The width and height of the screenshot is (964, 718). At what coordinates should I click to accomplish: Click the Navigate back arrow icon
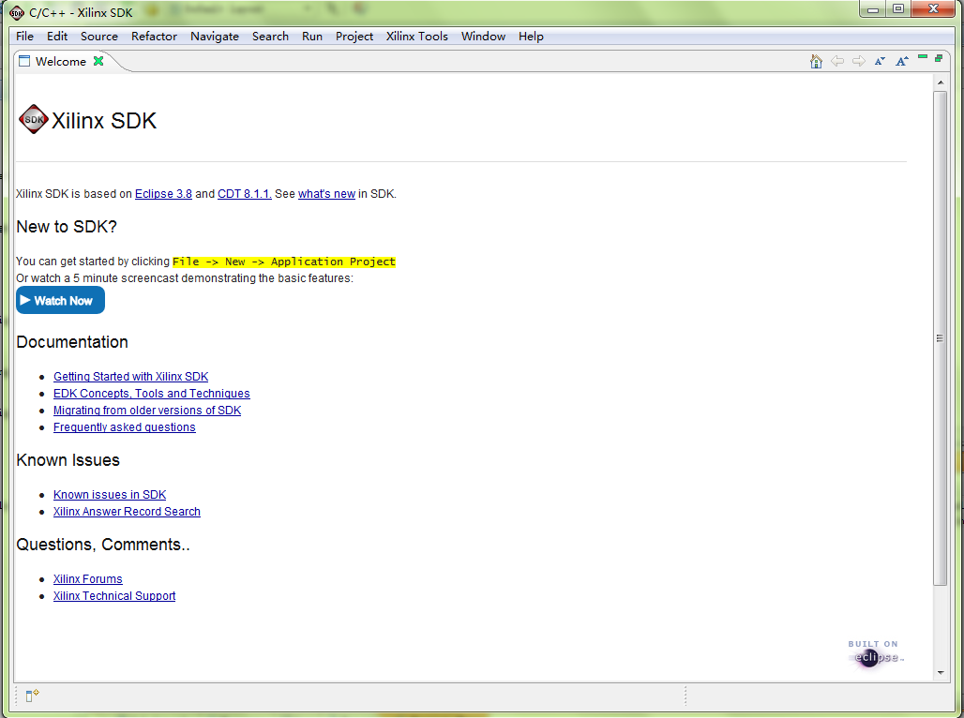pyautogui.click(x=837, y=62)
